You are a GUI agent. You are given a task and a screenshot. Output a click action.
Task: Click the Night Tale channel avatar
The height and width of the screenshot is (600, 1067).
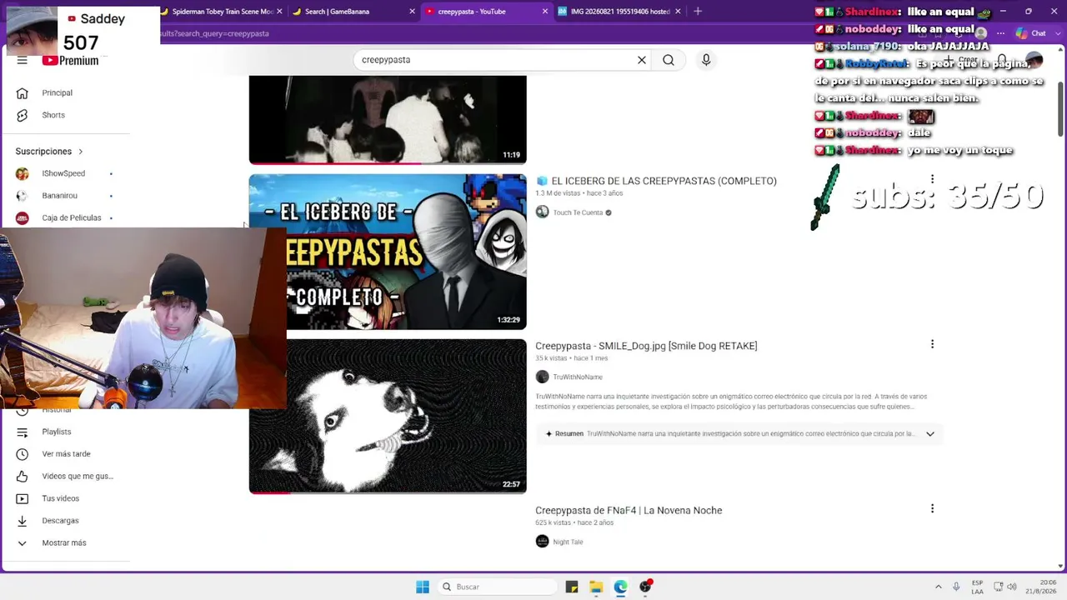[x=542, y=542]
